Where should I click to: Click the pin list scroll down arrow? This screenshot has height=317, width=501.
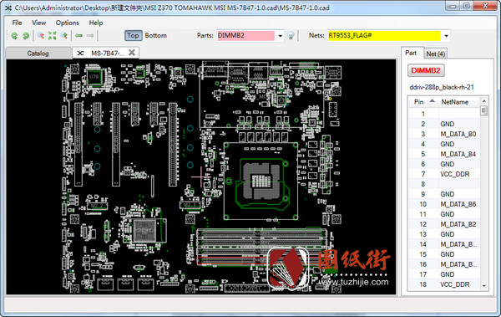click(484, 285)
